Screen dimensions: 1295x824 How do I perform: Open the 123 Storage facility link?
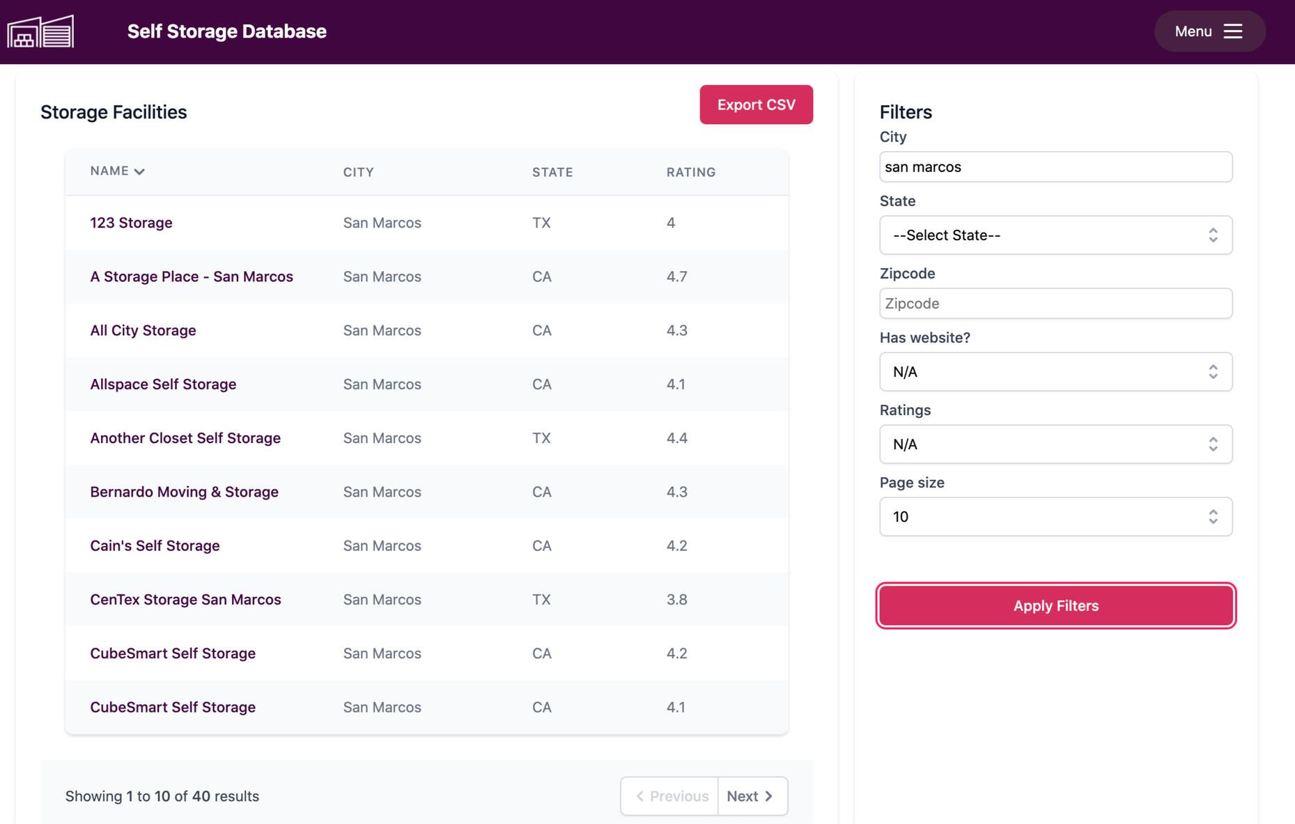[x=131, y=223]
